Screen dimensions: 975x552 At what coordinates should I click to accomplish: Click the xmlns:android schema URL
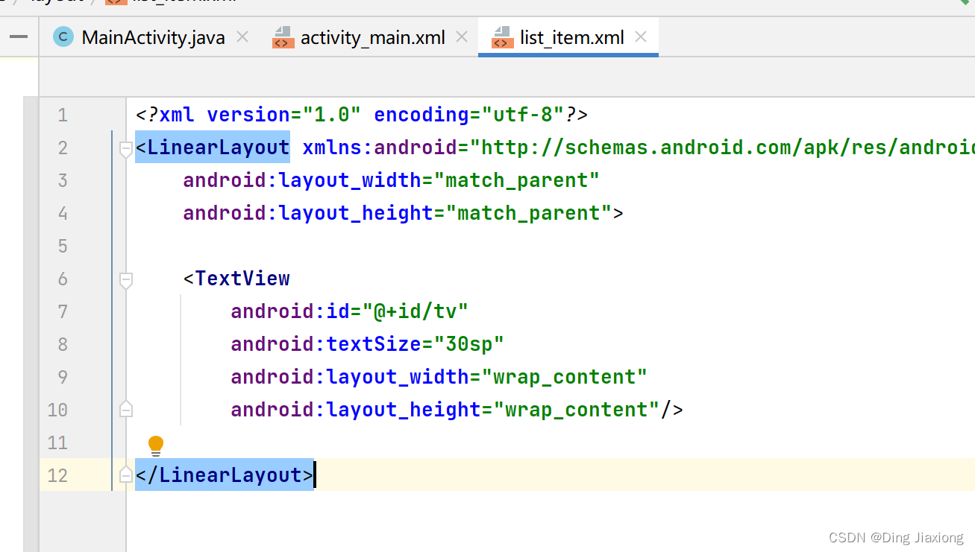pos(721,147)
